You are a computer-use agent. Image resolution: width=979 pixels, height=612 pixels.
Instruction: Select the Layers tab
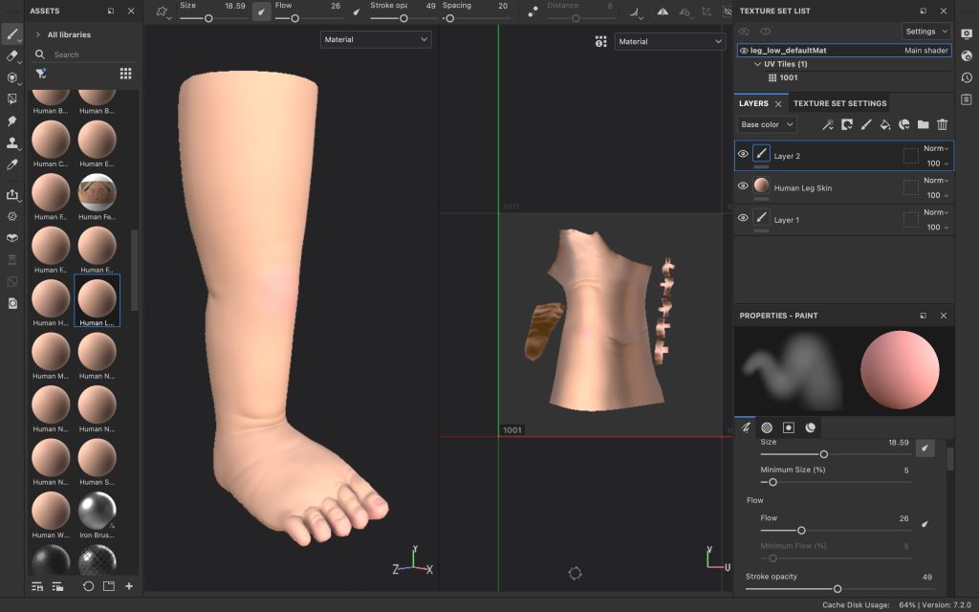coord(753,103)
